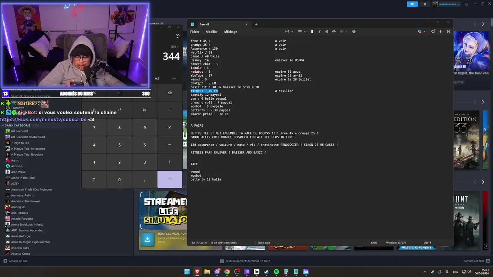Open Steam downloads status "Téléchargements terminés"

tap(245, 261)
